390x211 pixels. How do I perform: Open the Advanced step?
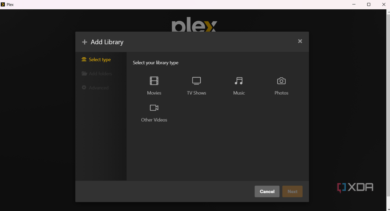[95, 88]
